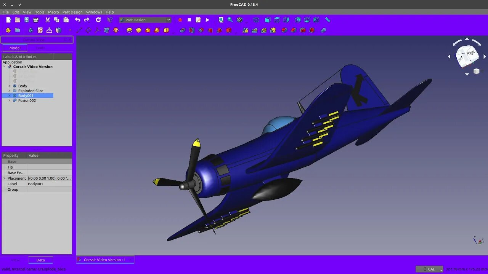Collapse the Corsair Video Version document

tap(5, 67)
